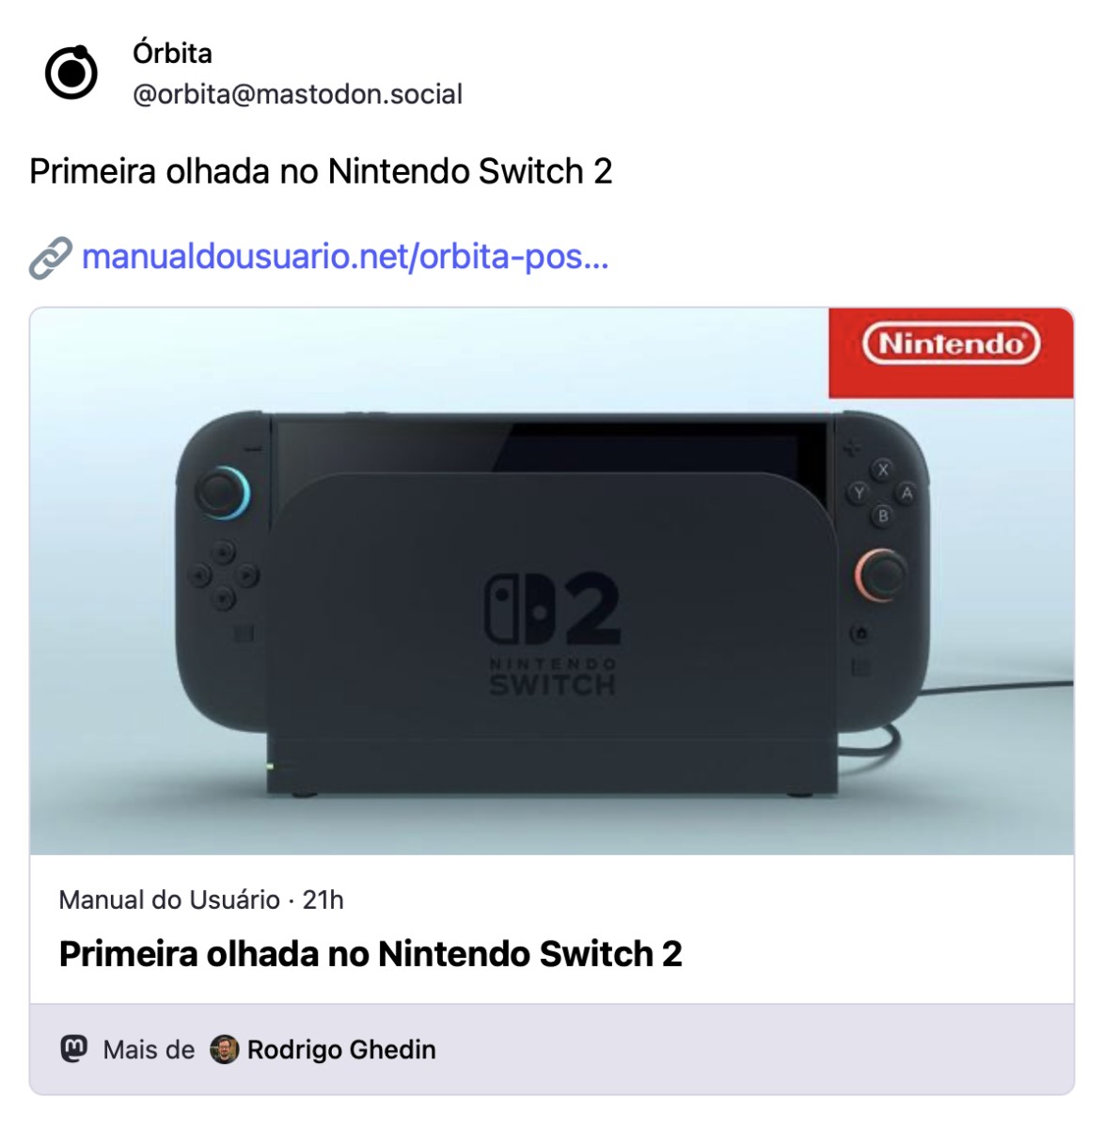Viewport: 1104px width, 1129px height.
Task: Click the @orbita@mastodon.social handle
Action: pos(298,94)
